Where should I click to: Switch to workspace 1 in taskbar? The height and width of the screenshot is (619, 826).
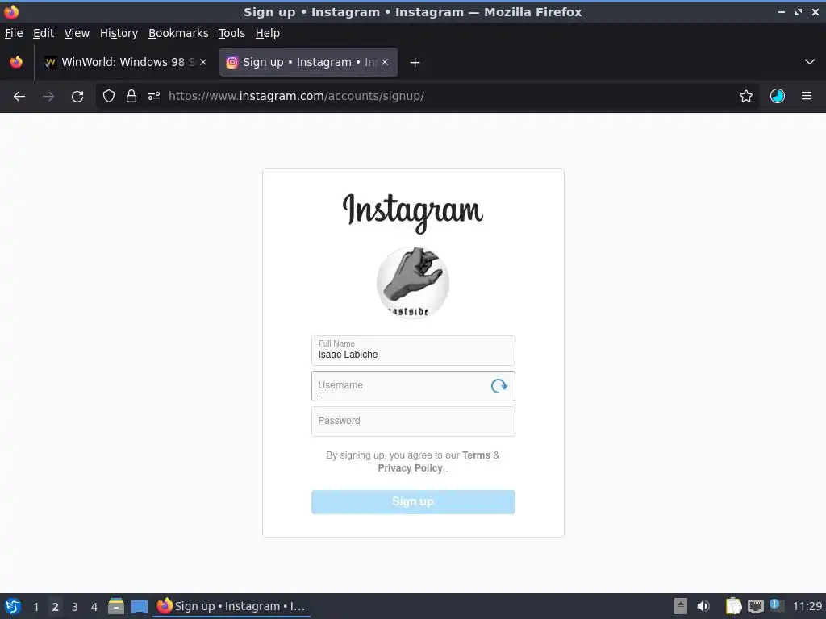coord(35,607)
